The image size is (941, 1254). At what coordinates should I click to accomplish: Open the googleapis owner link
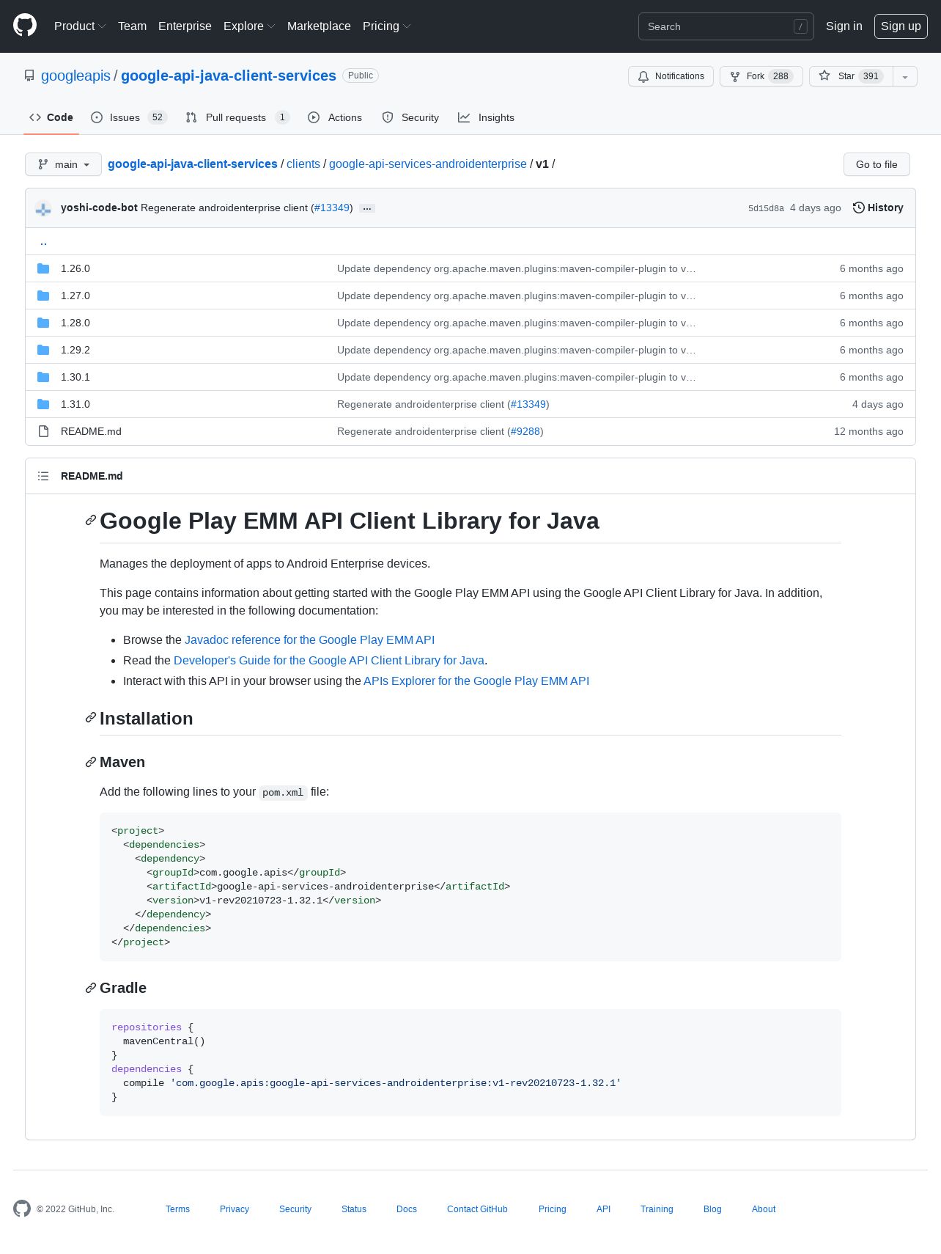[75, 76]
